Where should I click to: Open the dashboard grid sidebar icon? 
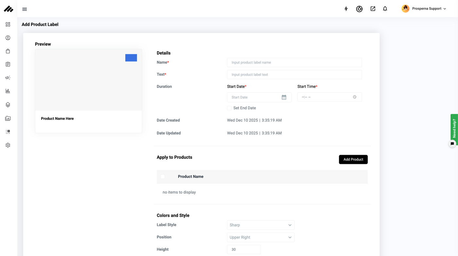(8, 24)
